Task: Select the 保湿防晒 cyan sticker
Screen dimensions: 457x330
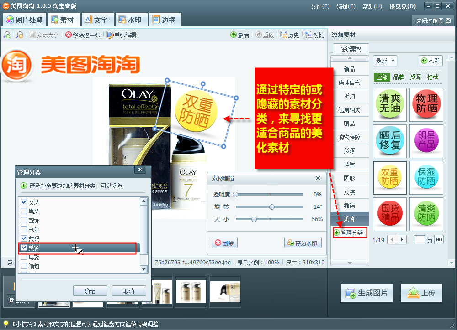Action: 426,178
